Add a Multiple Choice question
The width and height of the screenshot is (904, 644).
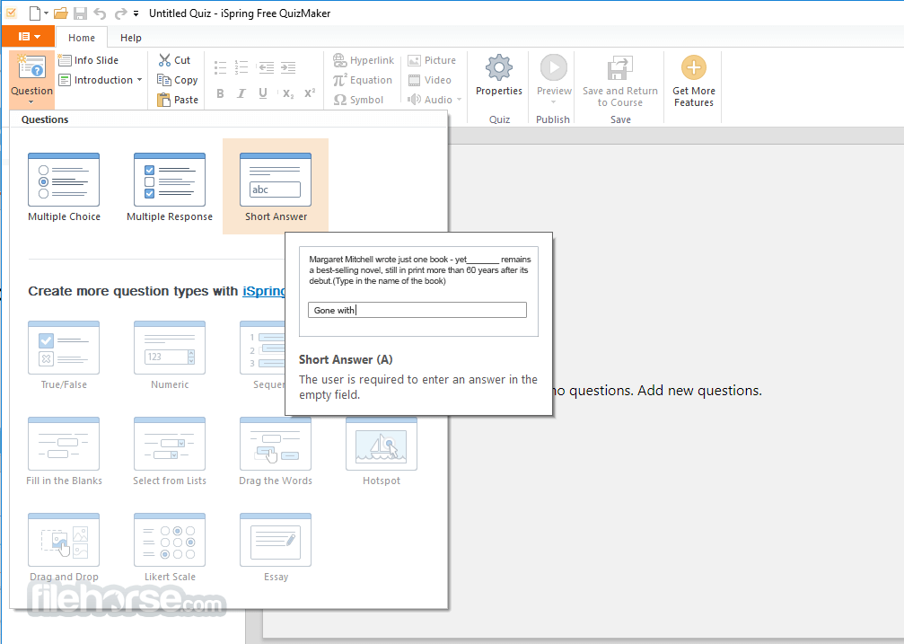(x=64, y=187)
